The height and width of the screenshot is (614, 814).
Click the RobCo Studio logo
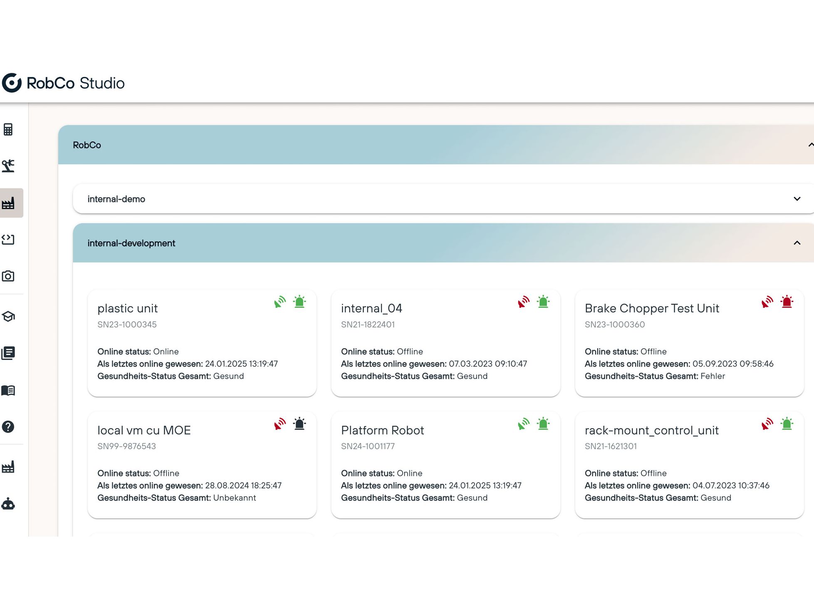pyautogui.click(x=63, y=83)
